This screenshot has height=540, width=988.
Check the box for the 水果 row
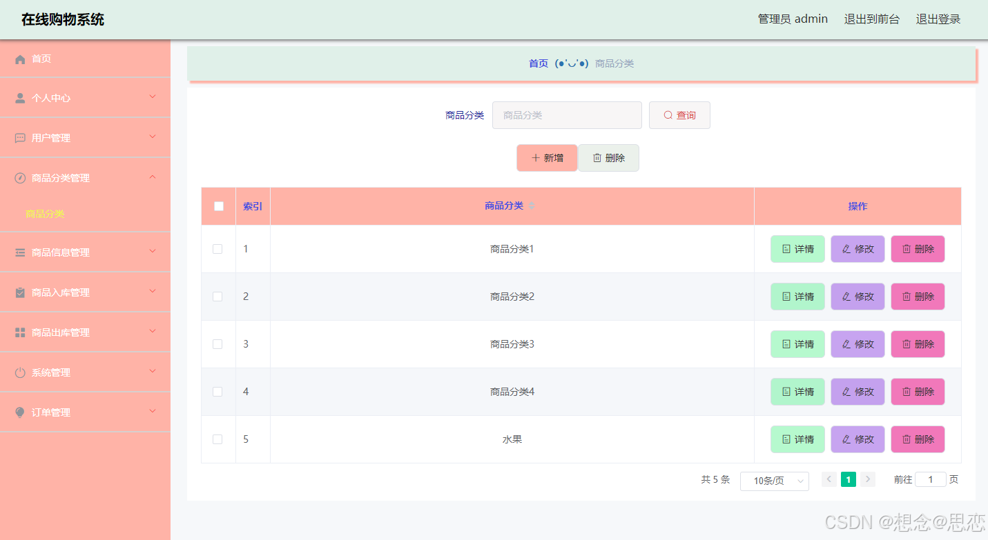[x=217, y=439]
